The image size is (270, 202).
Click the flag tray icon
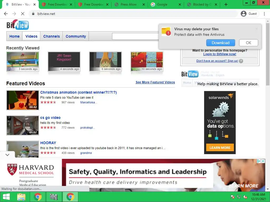pyautogui.click(x=232, y=197)
